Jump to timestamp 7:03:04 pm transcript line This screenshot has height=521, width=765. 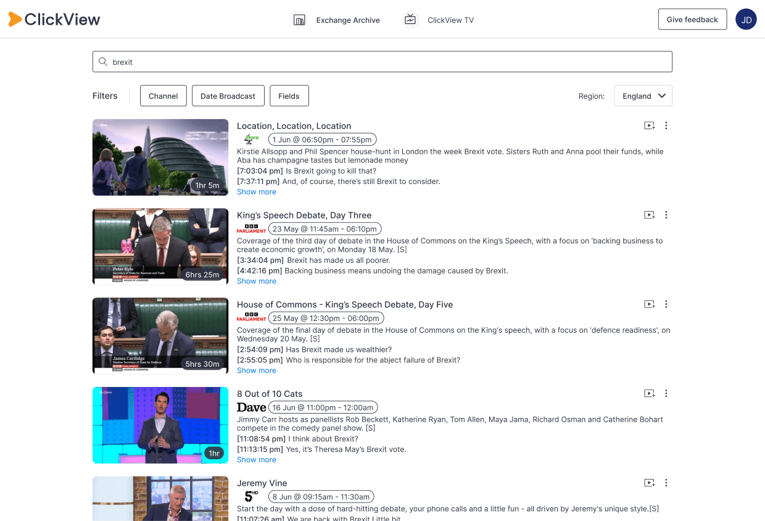click(307, 171)
